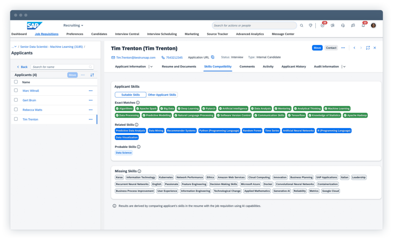The width and height of the screenshot is (393, 240).
Task: Open the overflow menu next to Tim Trenton
Action: click(91, 119)
